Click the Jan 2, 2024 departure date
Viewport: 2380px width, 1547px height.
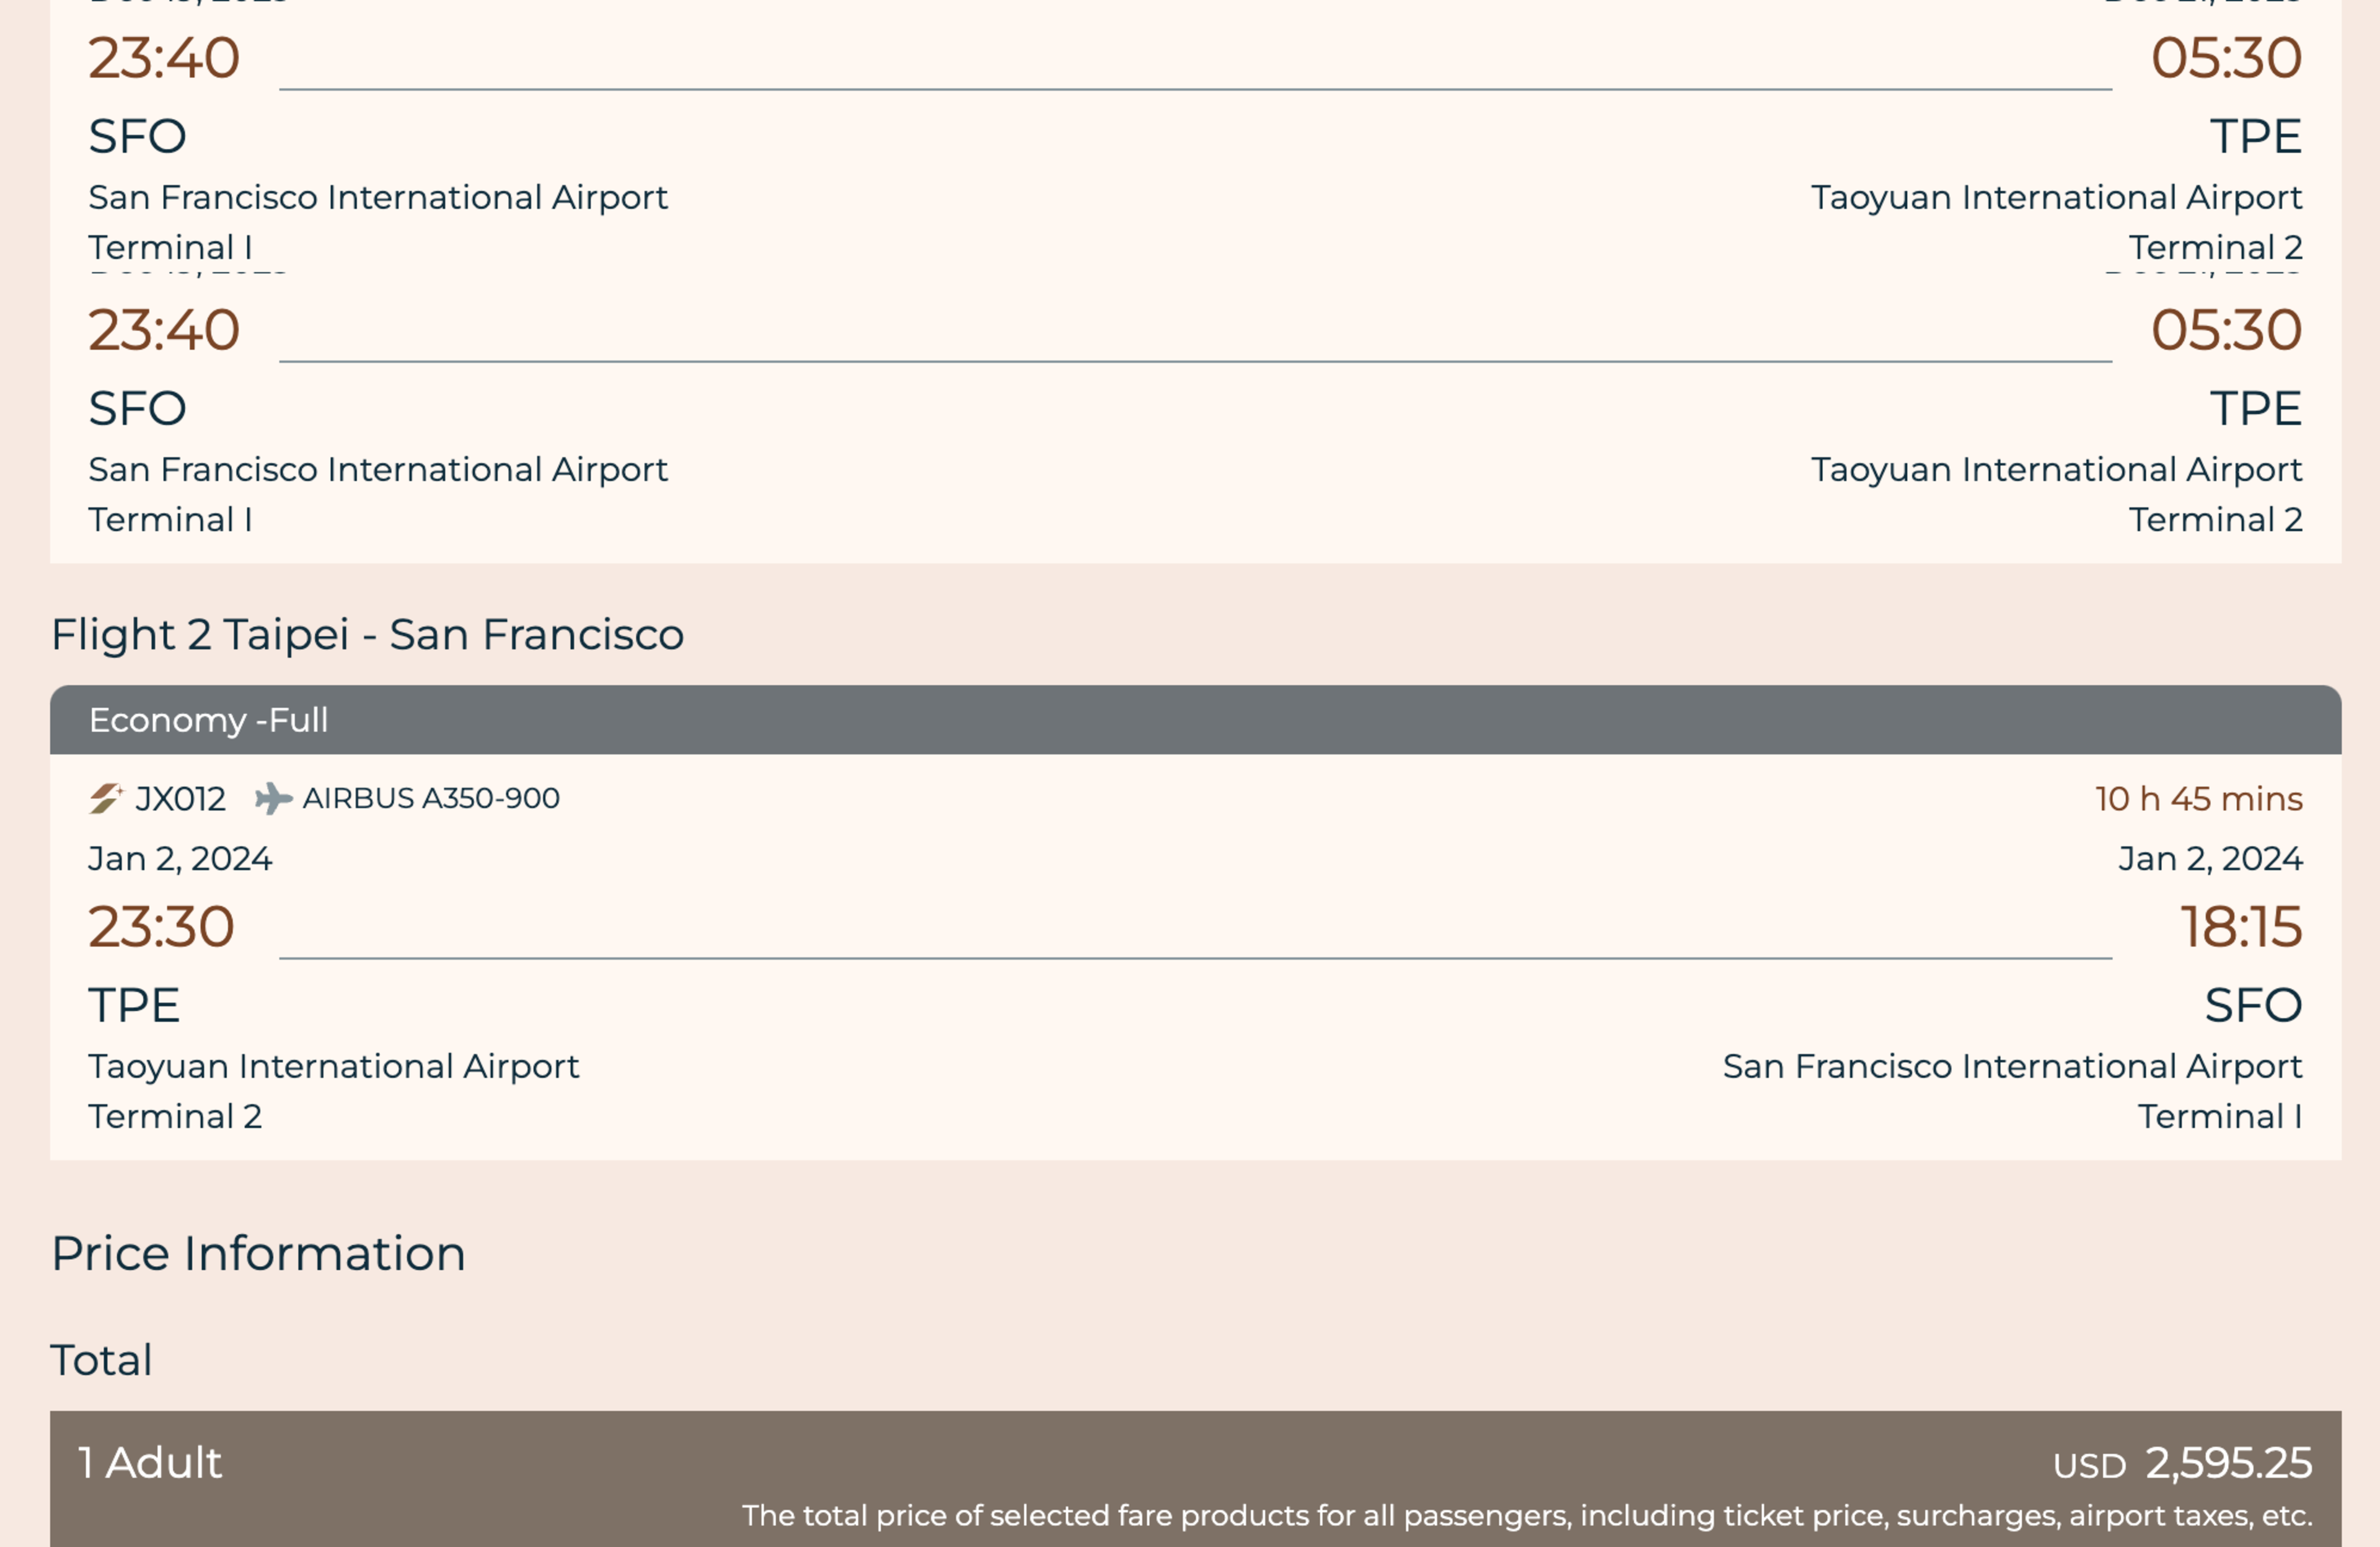(x=180, y=859)
